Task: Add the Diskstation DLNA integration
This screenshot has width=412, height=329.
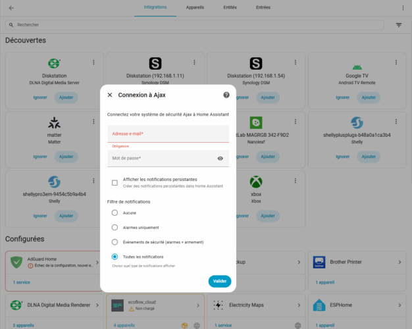Action: coord(66,97)
